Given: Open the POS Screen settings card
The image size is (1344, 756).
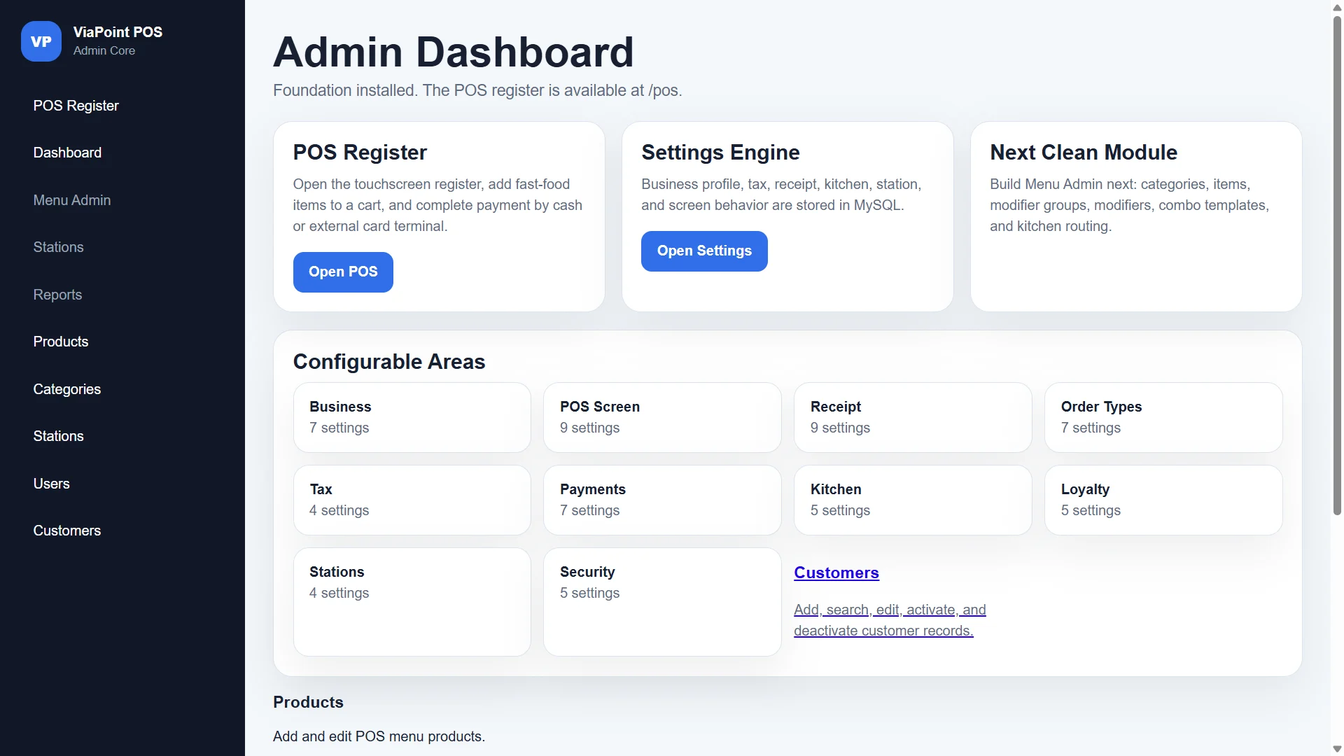Looking at the screenshot, I should point(662,417).
